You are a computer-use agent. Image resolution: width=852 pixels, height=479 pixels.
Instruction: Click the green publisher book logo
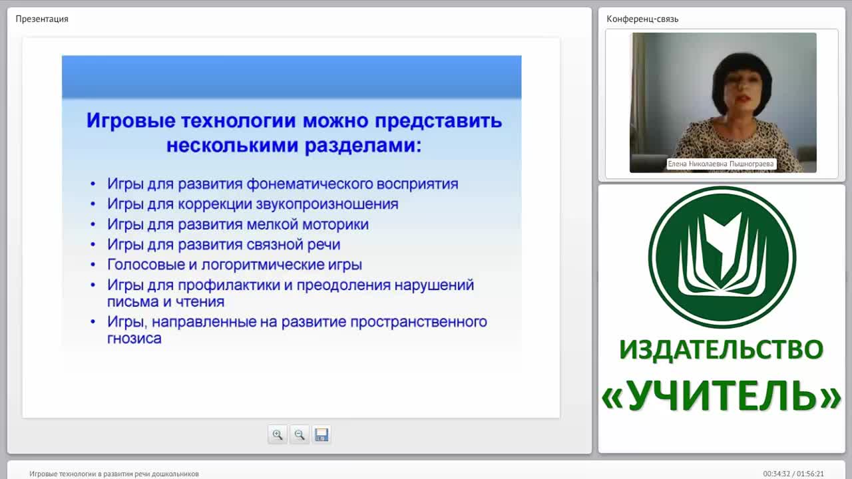[x=722, y=257]
